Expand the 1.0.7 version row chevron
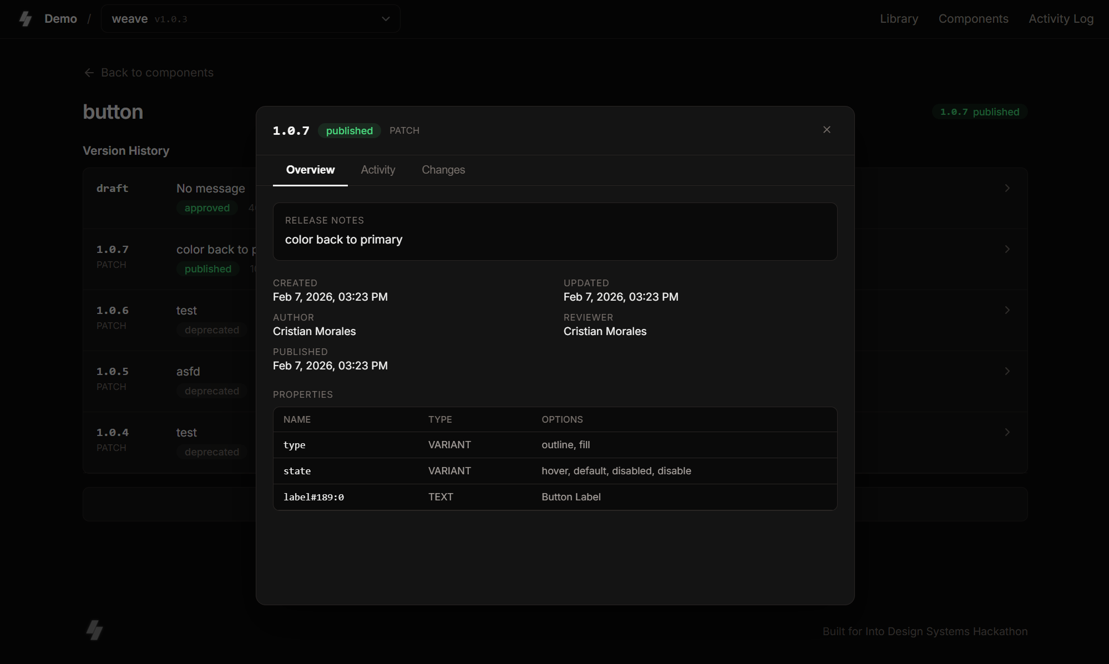Screen dimensions: 1109x664 tap(1007, 249)
